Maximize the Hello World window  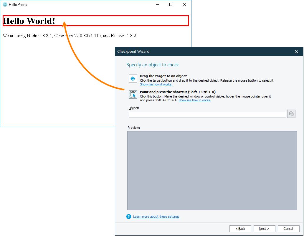(x=171, y=4)
